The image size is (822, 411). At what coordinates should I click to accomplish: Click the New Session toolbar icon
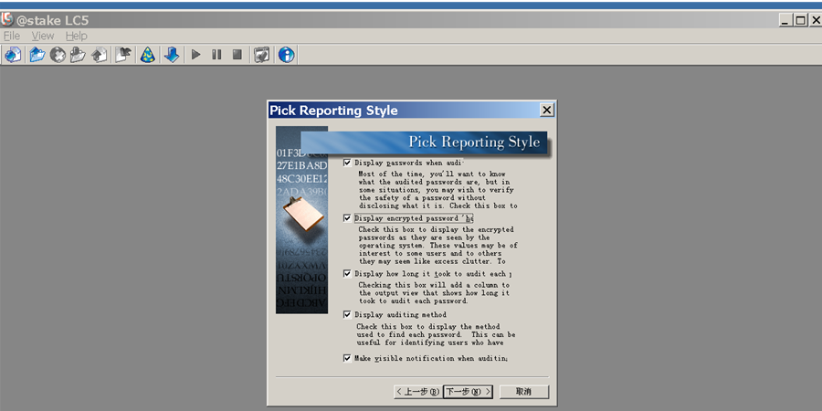[13, 55]
